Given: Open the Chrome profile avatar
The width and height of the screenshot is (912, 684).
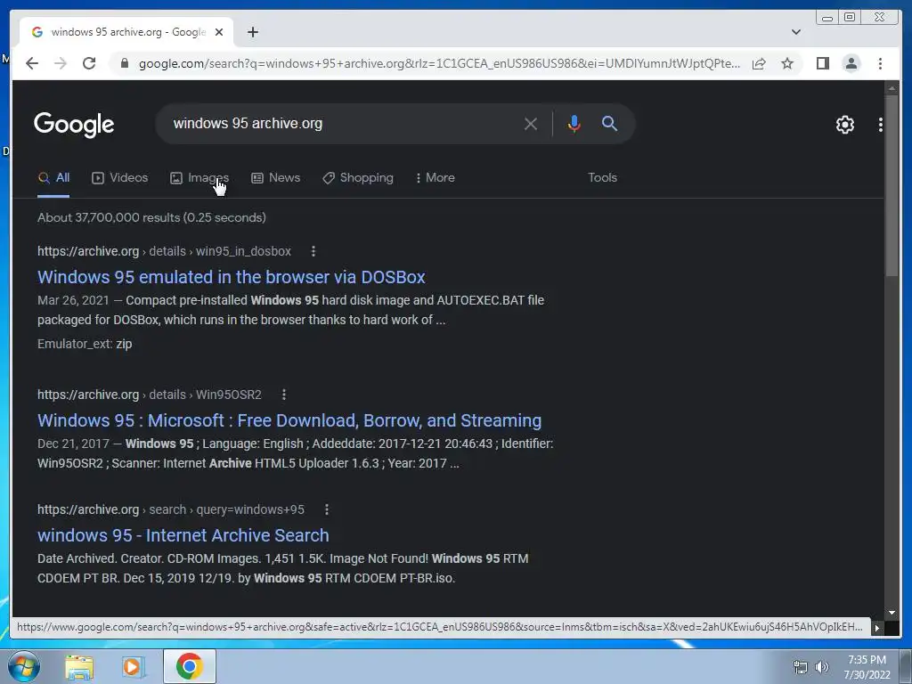Looking at the screenshot, I should tap(851, 63).
